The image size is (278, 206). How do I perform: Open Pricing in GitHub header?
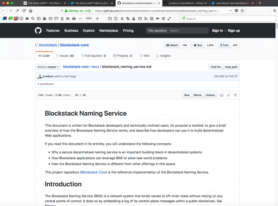tap(128, 30)
